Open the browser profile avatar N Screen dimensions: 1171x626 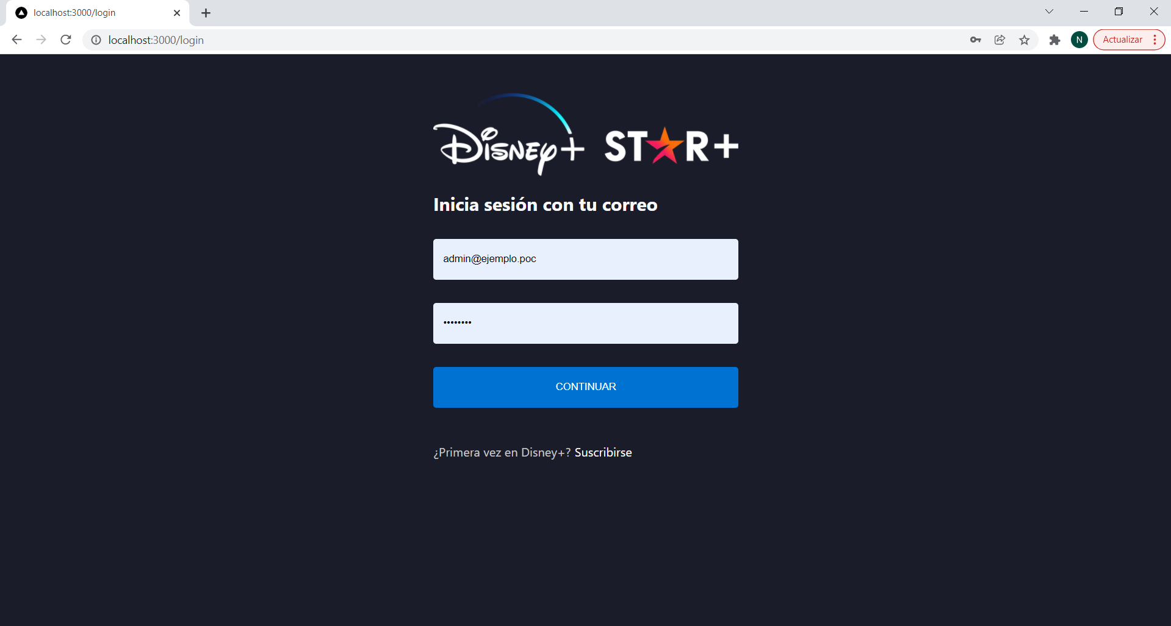[1079, 40]
